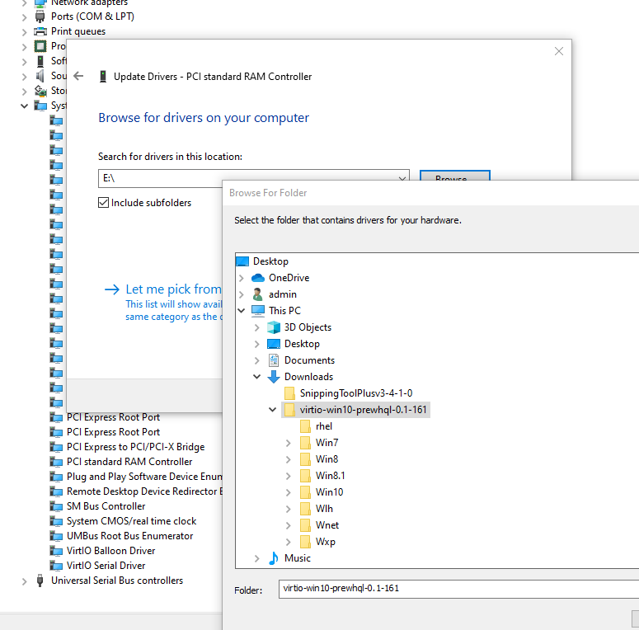Image resolution: width=639 pixels, height=630 pixels.
Task: Collapse System devices in Device Manager
Action: point(24,106)
